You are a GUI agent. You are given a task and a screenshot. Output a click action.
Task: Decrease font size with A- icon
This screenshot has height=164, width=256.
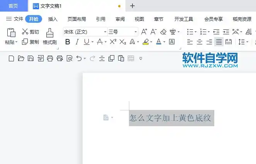tap(154, 32)
